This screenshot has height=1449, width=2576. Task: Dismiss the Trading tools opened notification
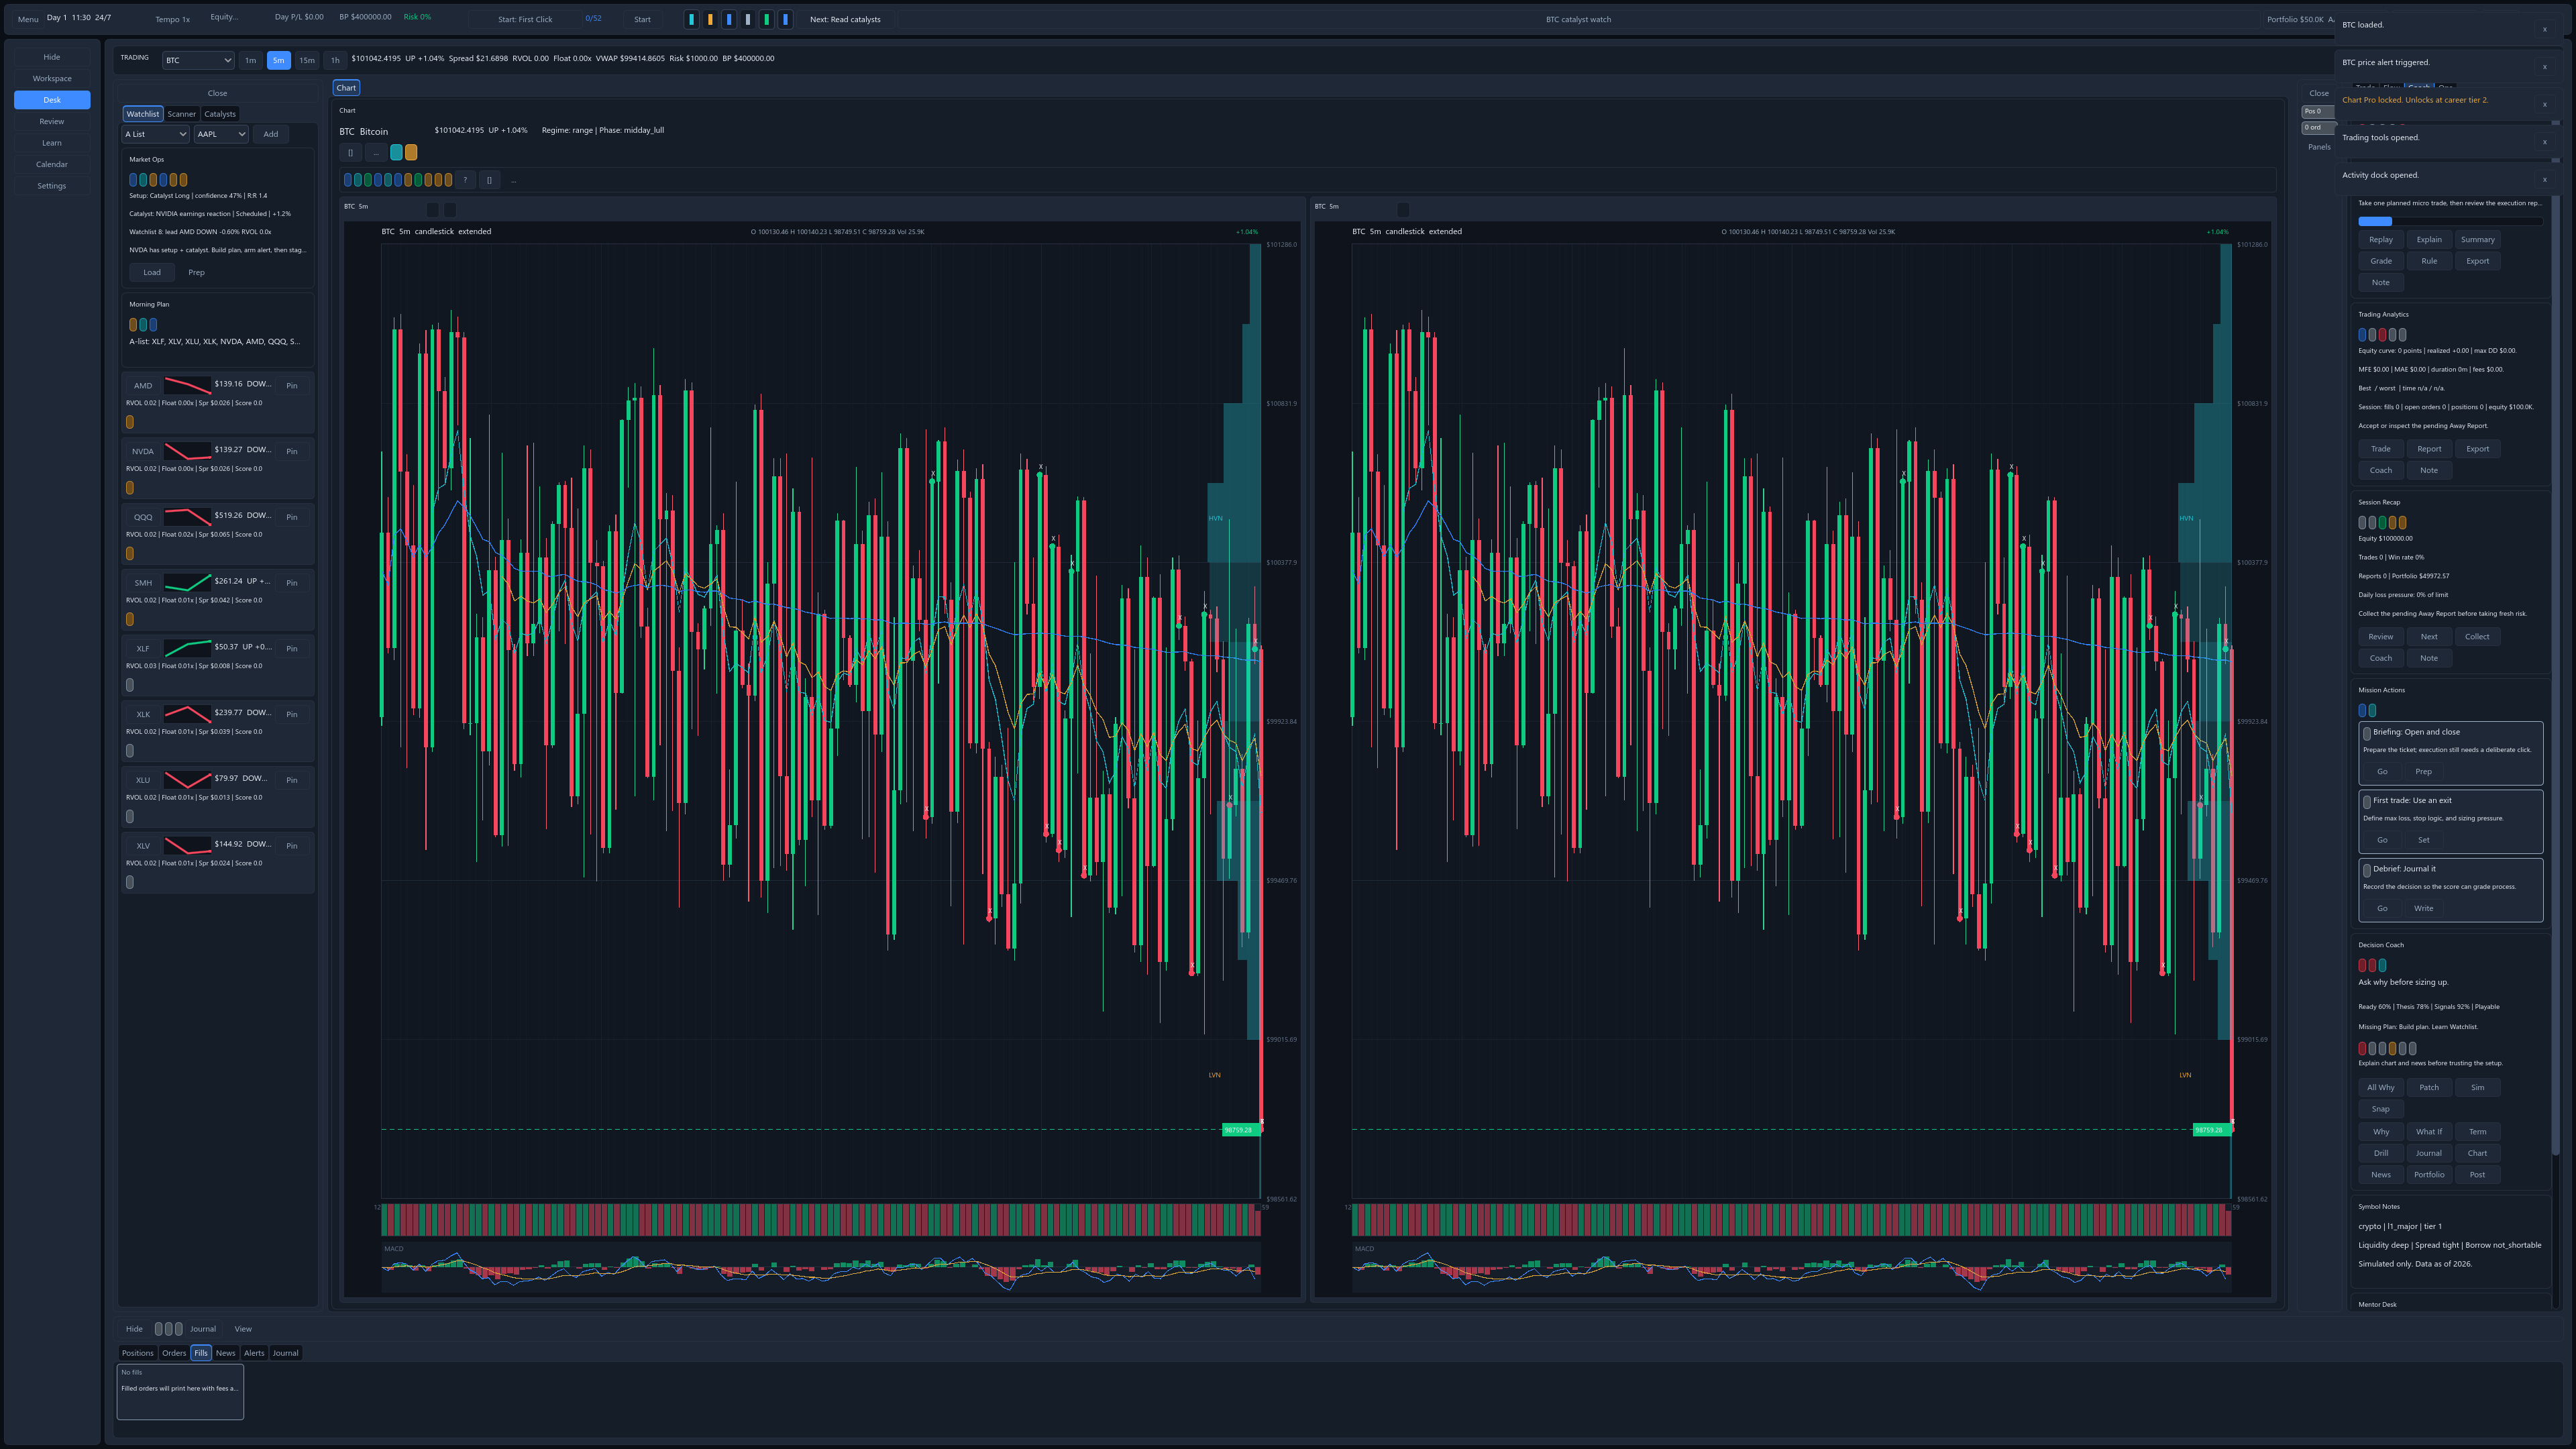tap(2545, 142)
